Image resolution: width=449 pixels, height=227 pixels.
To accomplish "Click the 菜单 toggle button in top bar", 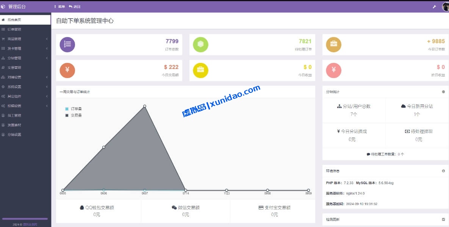I will tap(60, 7).
